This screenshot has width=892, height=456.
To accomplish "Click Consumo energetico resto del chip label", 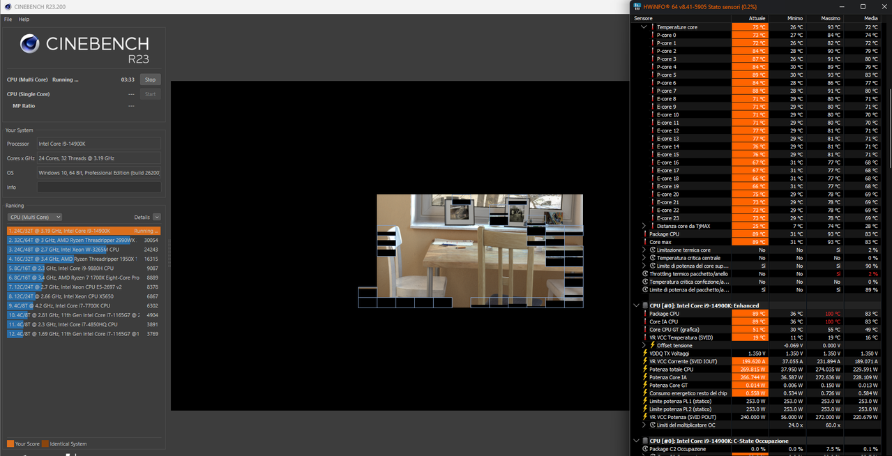I will (688, 393).
